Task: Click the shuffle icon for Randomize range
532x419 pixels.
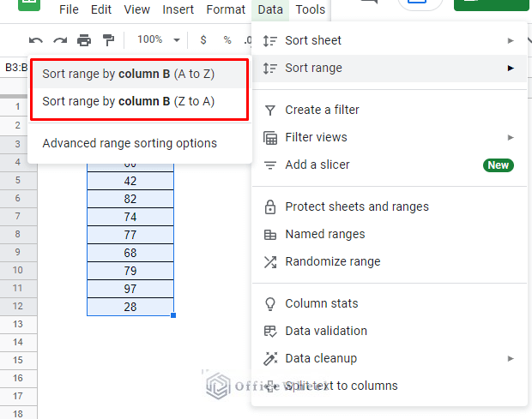Action: 270,262
